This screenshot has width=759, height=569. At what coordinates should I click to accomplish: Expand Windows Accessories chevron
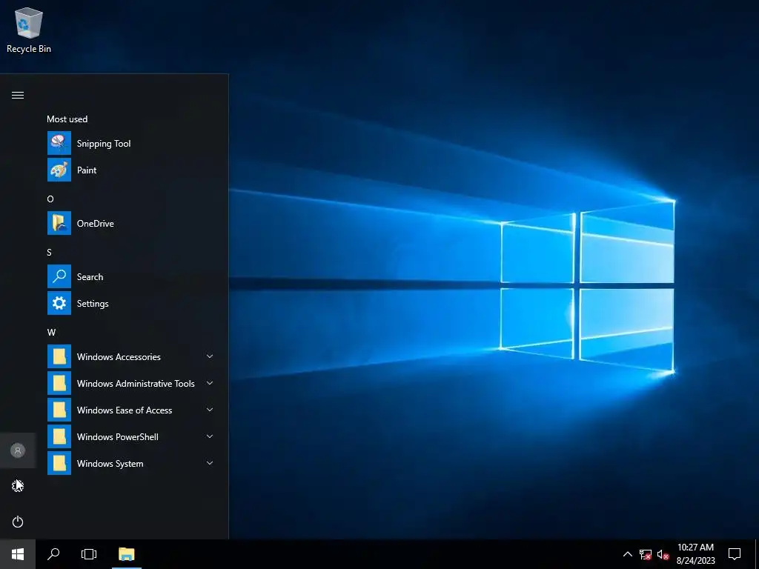[x=210, y=356]
